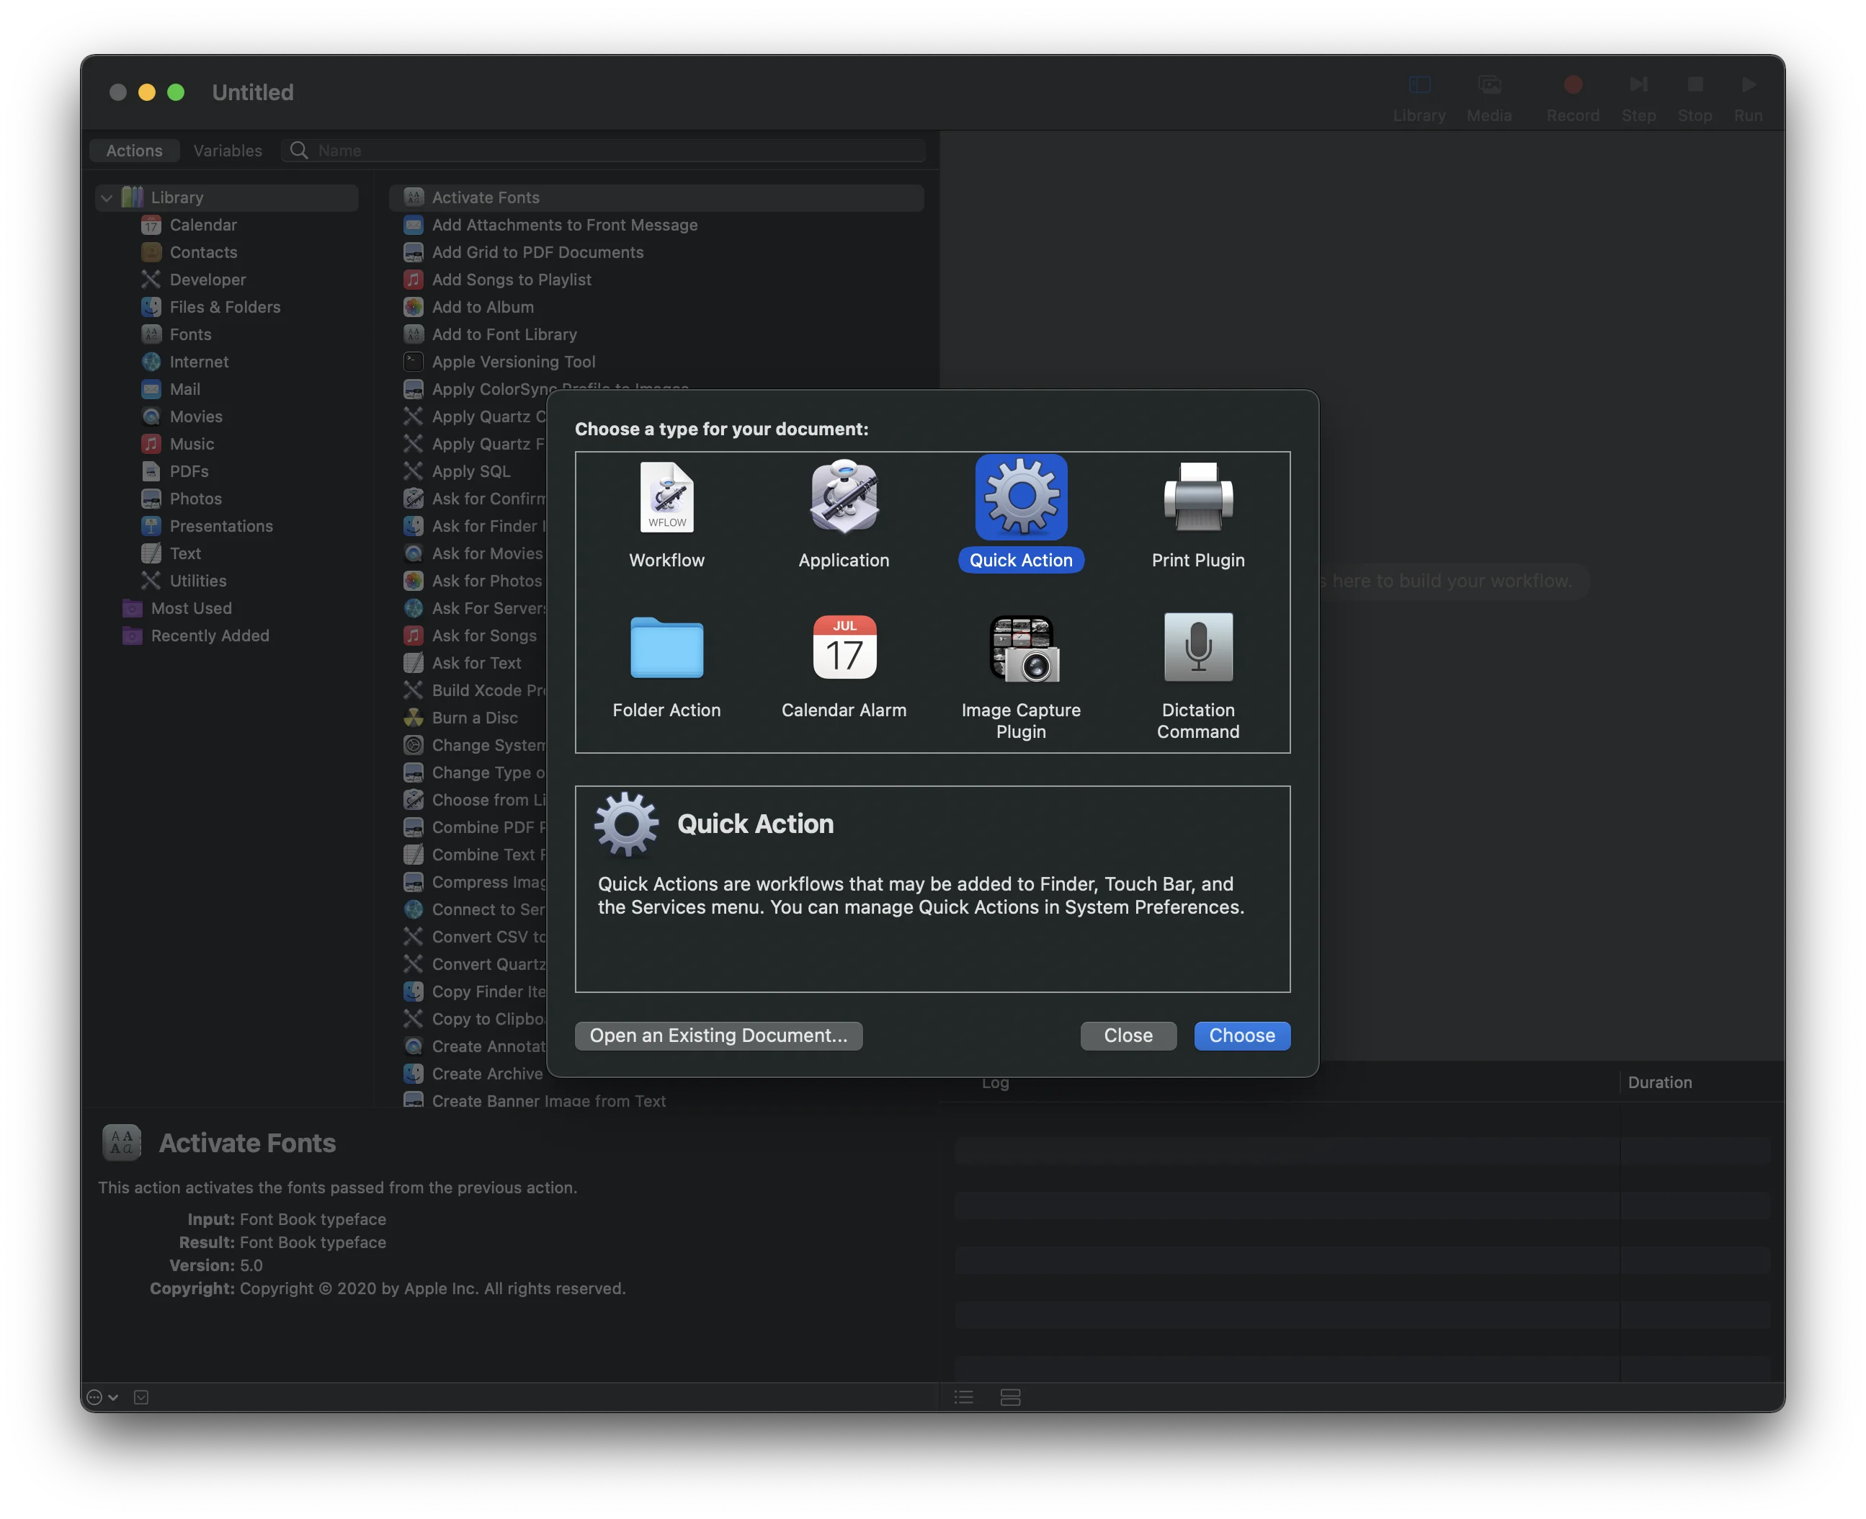This screenshot has width=1866, height=1519.
Task: Select the Folder Action document type
Action: (x=666, y=649)
